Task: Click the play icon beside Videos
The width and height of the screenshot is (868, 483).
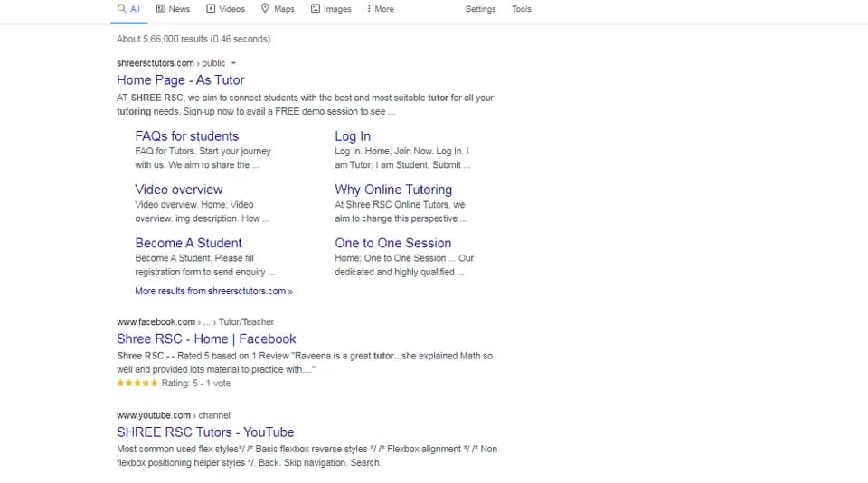Action: coord(211,8)
